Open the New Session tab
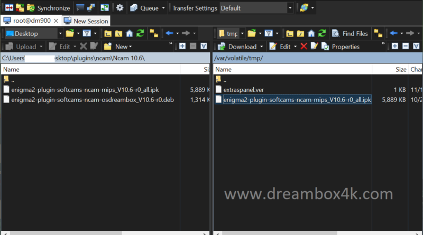 click(x=86, y=21)
